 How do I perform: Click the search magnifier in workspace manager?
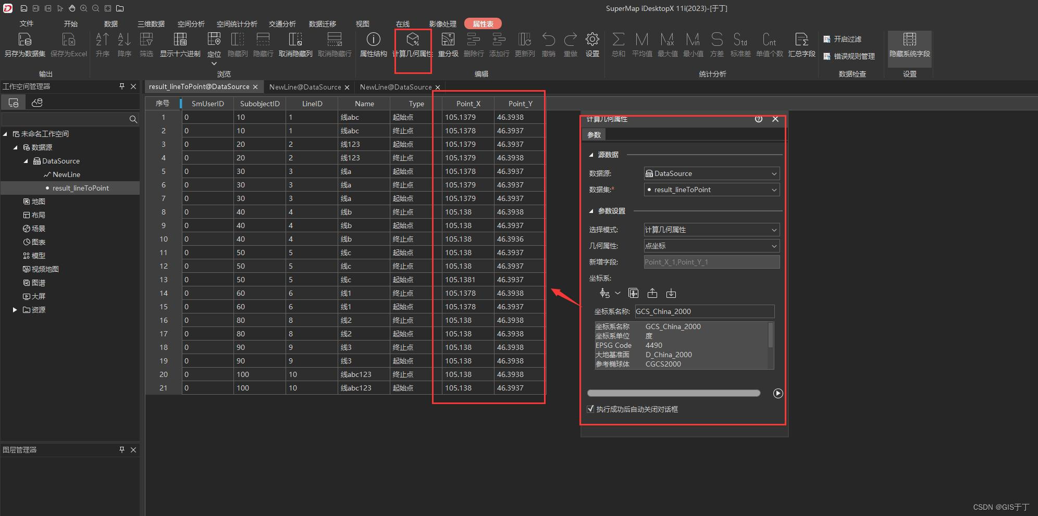click(x=133, y=119)
